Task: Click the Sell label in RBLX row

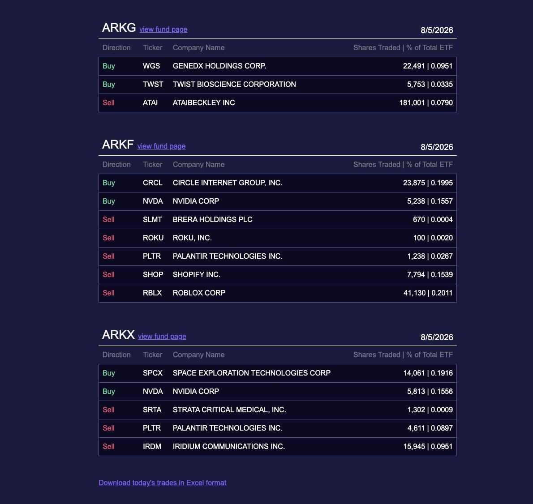Action: click(108, 293)
